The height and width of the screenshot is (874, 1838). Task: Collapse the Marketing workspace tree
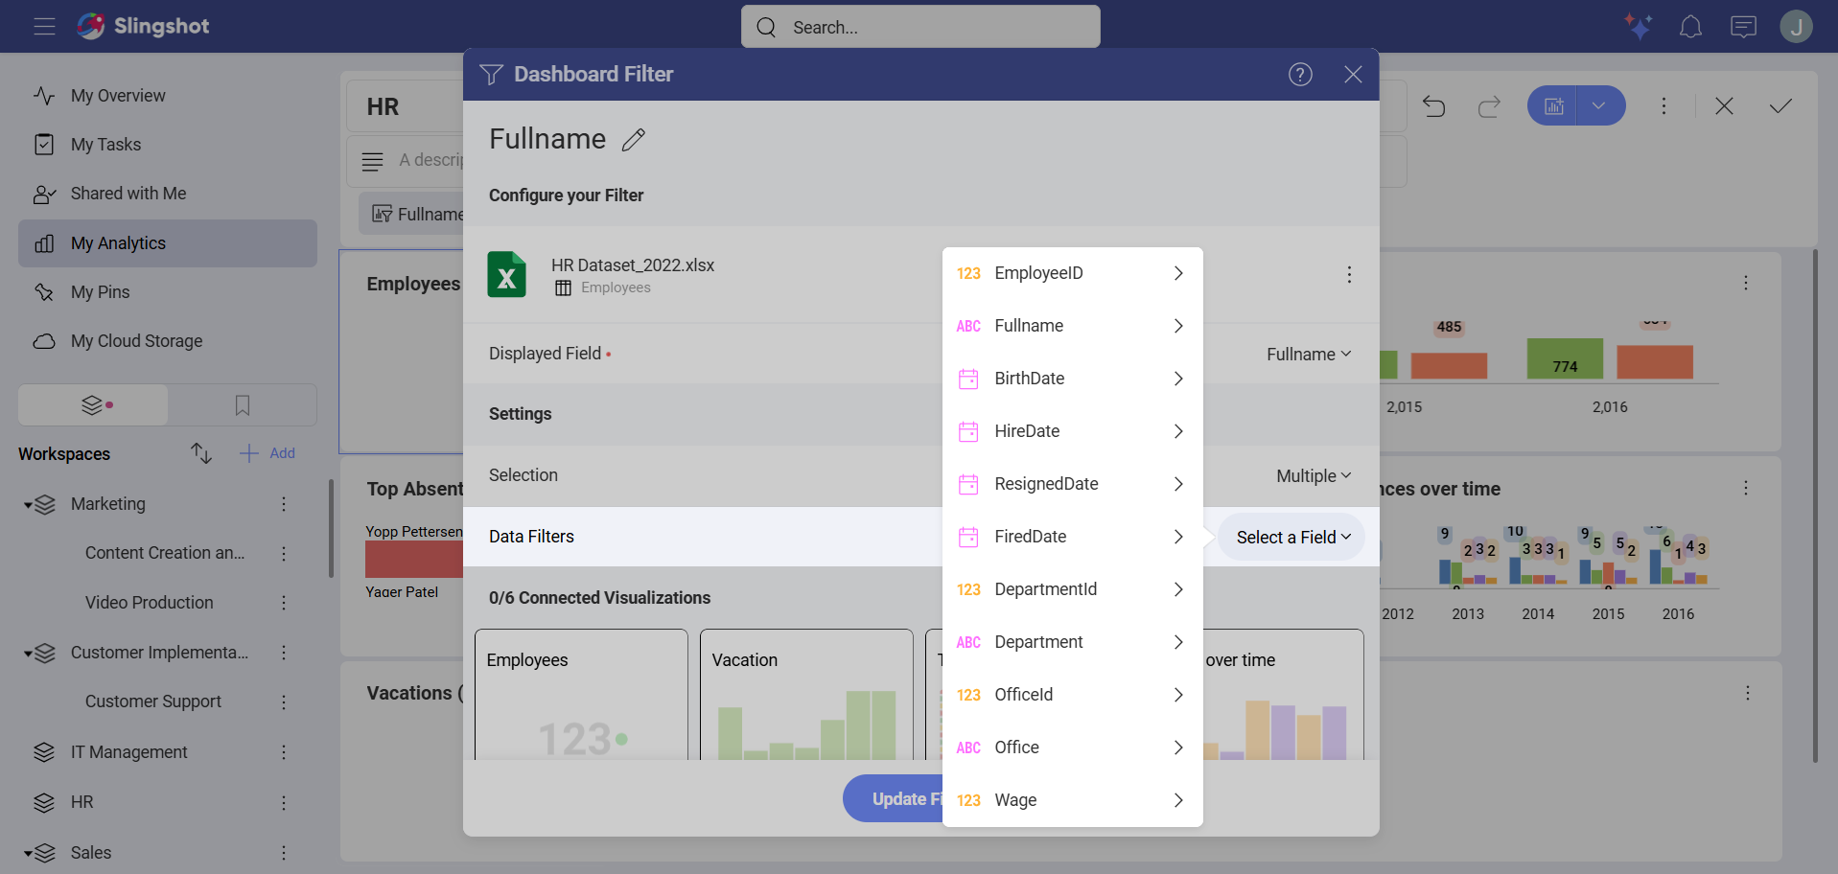28,505
